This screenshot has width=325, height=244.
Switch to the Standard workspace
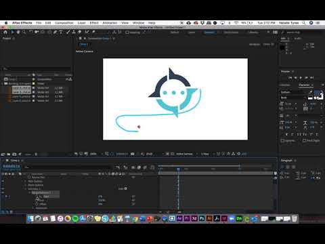[x=209, y=33]
